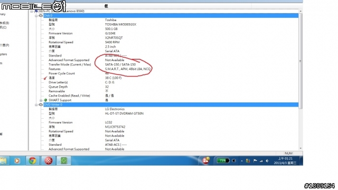This screenshot has height=190, width=338.
Task: Click the Queue Depth value 32
Action: coord(107,87)
